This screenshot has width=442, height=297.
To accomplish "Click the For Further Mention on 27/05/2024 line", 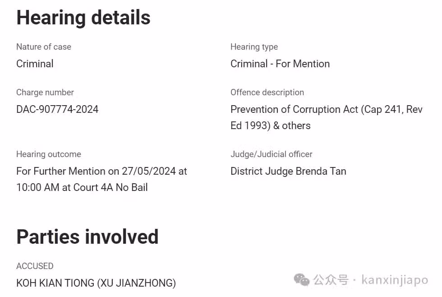I will coord(102,171).
